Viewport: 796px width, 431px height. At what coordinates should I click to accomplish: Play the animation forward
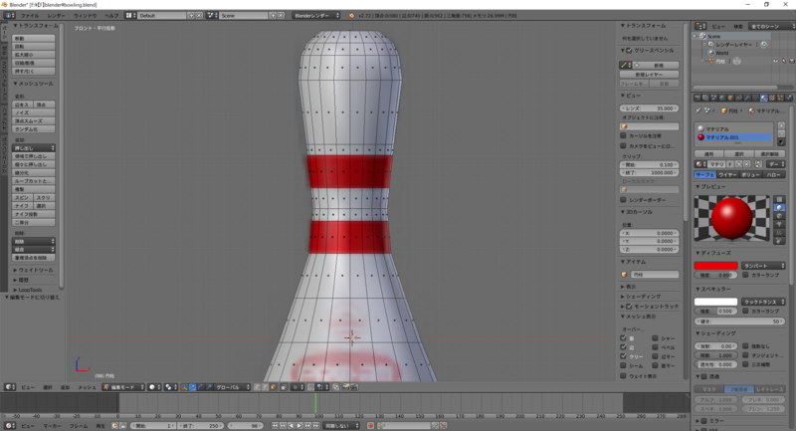[x=299, y=425]
